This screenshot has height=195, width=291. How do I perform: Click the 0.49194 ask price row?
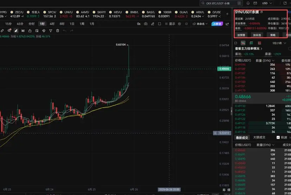pyautogui.click(x=262, y=64)
